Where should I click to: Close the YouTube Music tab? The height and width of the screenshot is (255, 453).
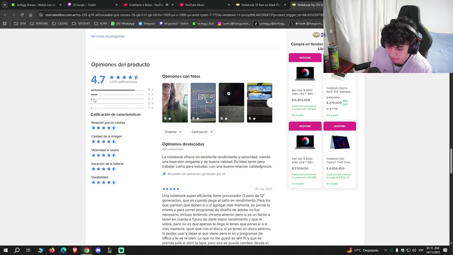229,5
